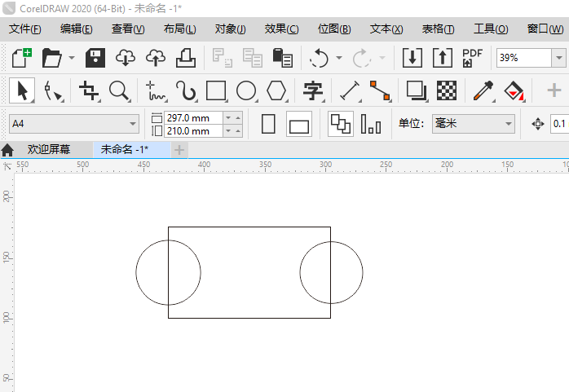Select the Drop Shadow tool

(417, 90)
